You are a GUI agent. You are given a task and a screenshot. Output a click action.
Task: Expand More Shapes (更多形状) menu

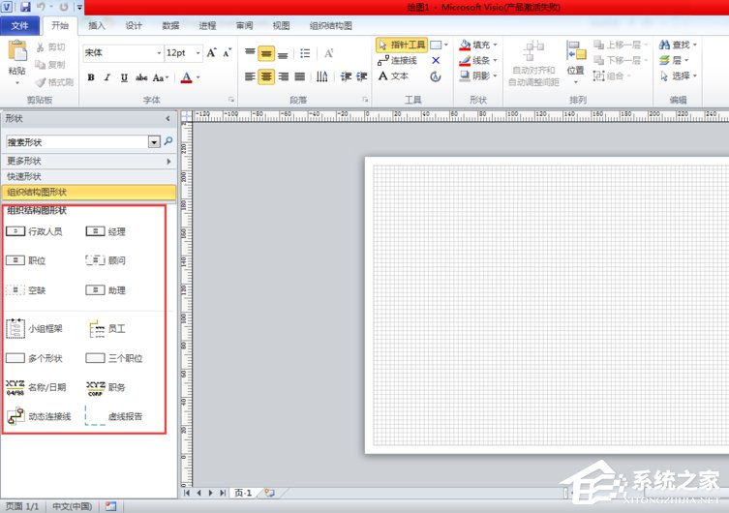(89, 162)
